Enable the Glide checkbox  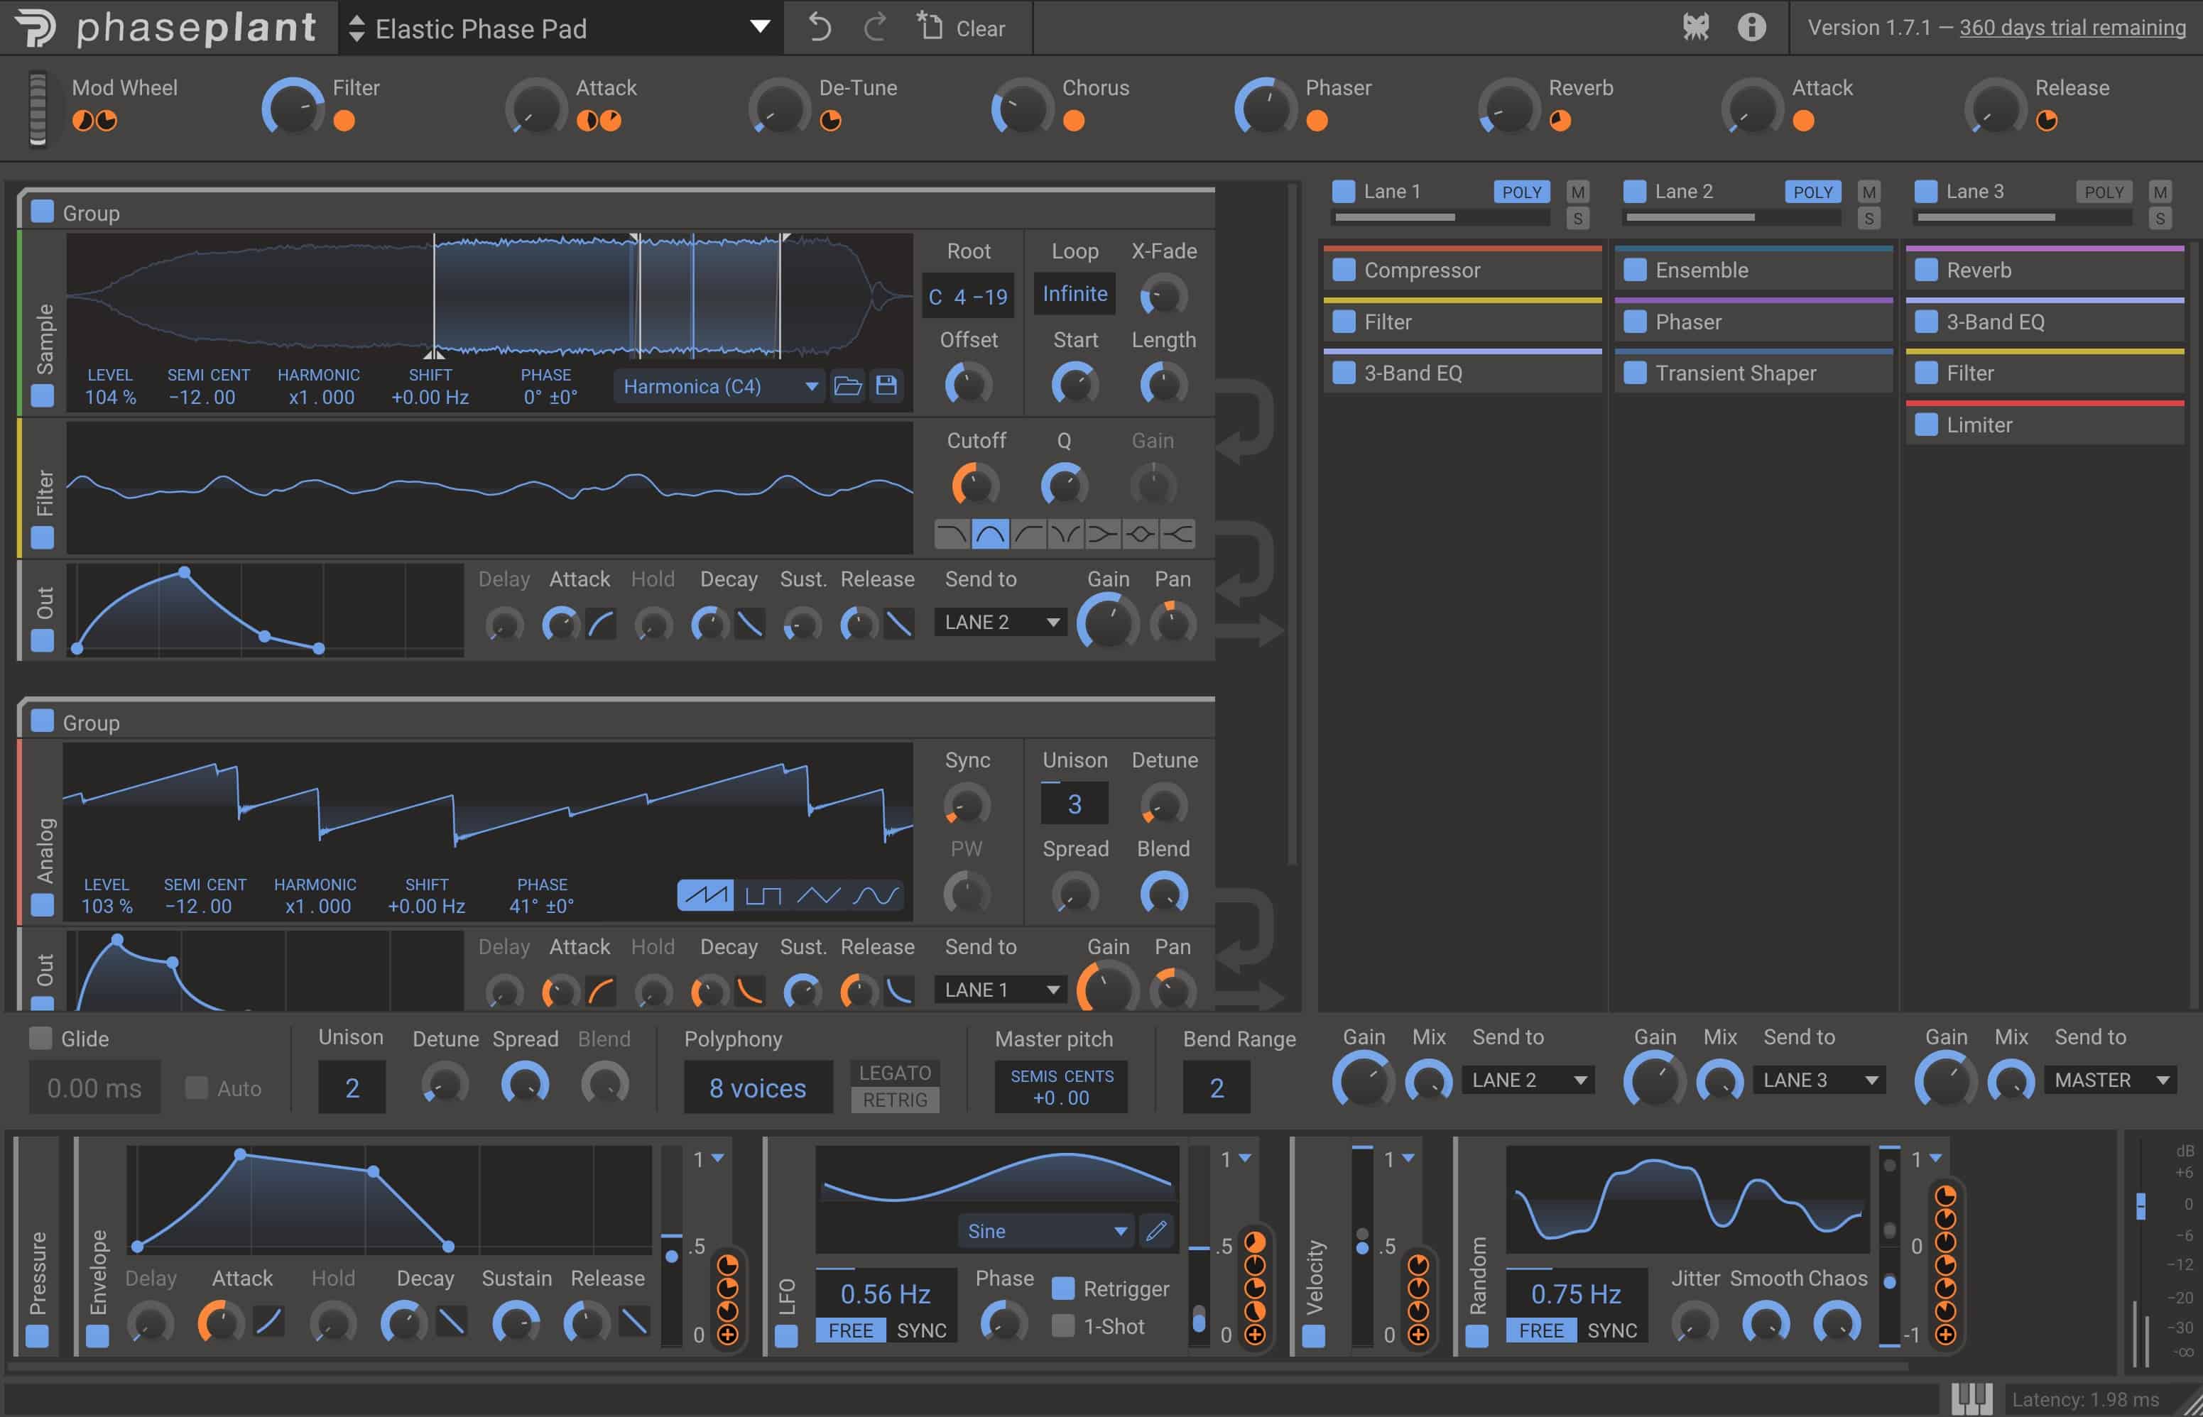pos(40,1038)
